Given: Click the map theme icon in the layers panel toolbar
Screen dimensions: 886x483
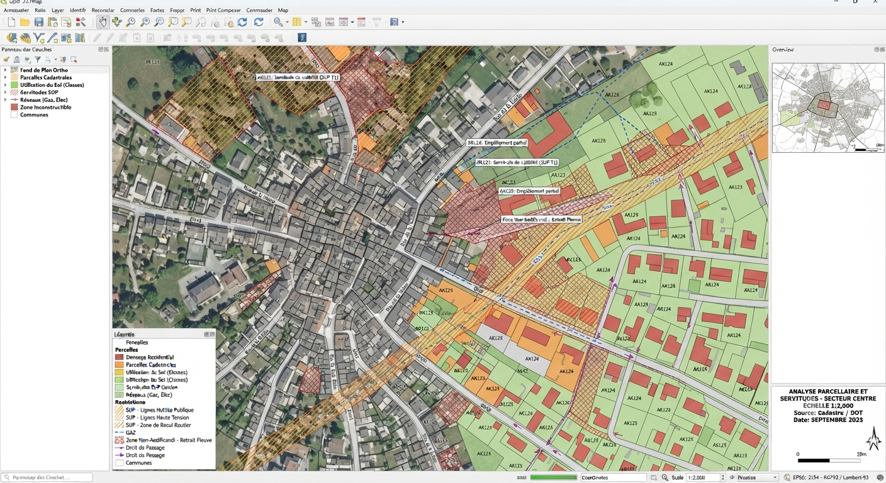Looking at the screenshot, I should pos(27,60).
